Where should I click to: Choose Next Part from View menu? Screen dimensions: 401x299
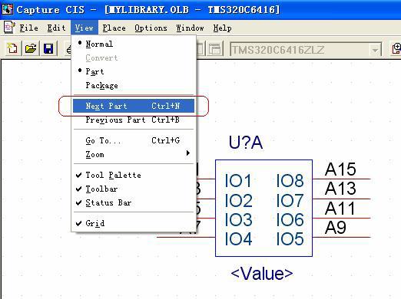pyautogui.click(x=134, y=106)
